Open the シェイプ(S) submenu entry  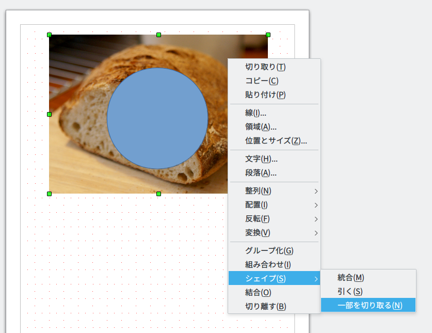(275, 279)
